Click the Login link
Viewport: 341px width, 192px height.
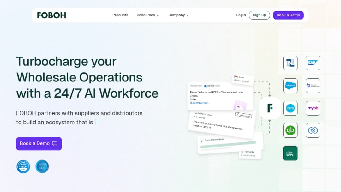(241, 15)
